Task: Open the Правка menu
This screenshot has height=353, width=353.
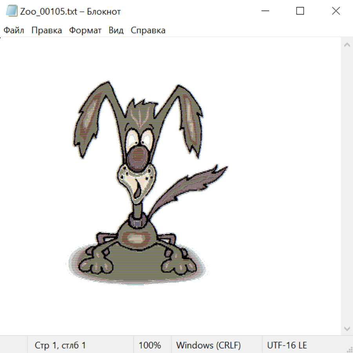Action: 47,31
